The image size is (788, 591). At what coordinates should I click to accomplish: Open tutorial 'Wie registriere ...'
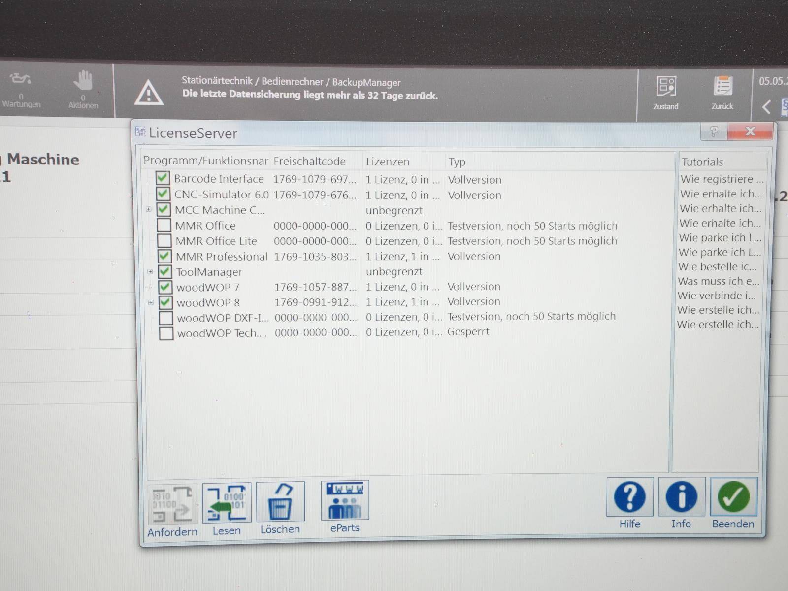[x=722, y=179]
